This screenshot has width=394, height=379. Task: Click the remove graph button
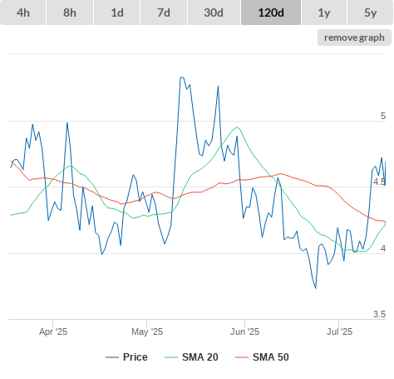[x=354, y=37]
